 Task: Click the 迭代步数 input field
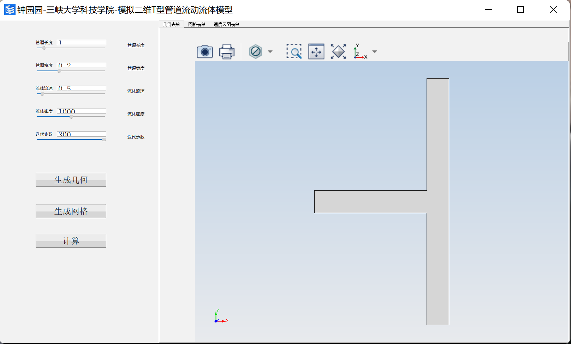click(82, 134)
